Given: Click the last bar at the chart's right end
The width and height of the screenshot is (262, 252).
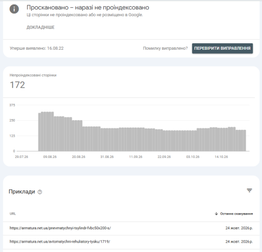Looking at the screenshot, I should click(245, 141).
